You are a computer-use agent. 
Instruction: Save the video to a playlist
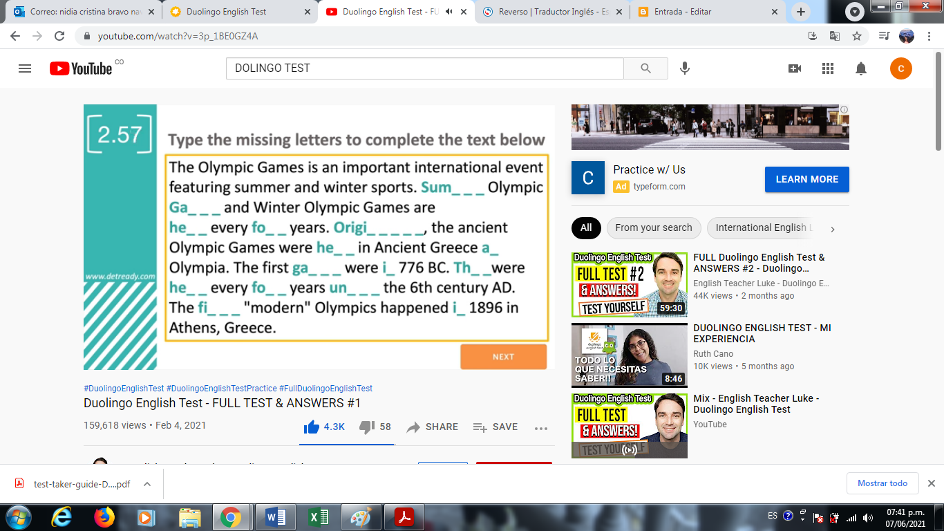[495, 427]
